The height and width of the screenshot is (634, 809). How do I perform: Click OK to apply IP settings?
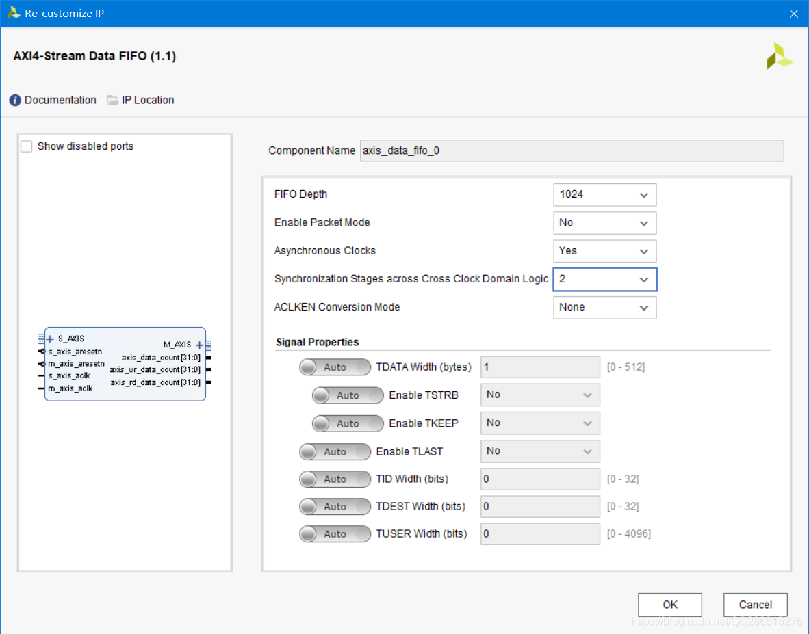(669, 605)
